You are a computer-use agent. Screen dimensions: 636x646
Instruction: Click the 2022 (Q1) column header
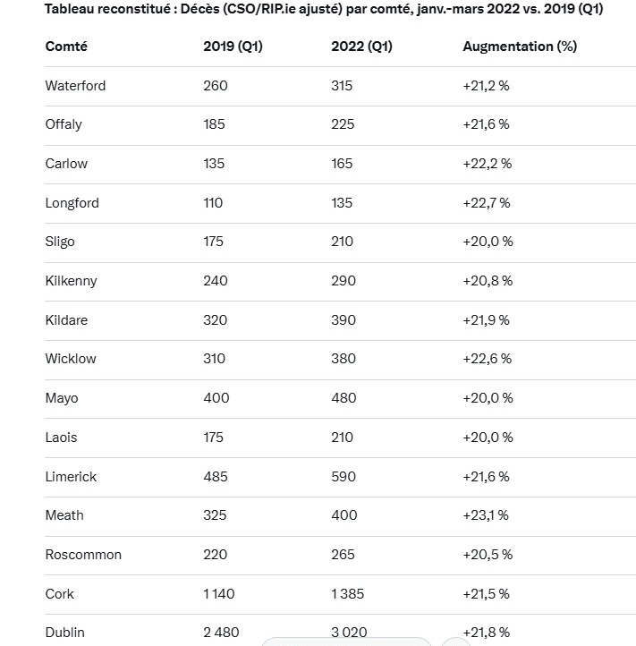coord(361,47)
